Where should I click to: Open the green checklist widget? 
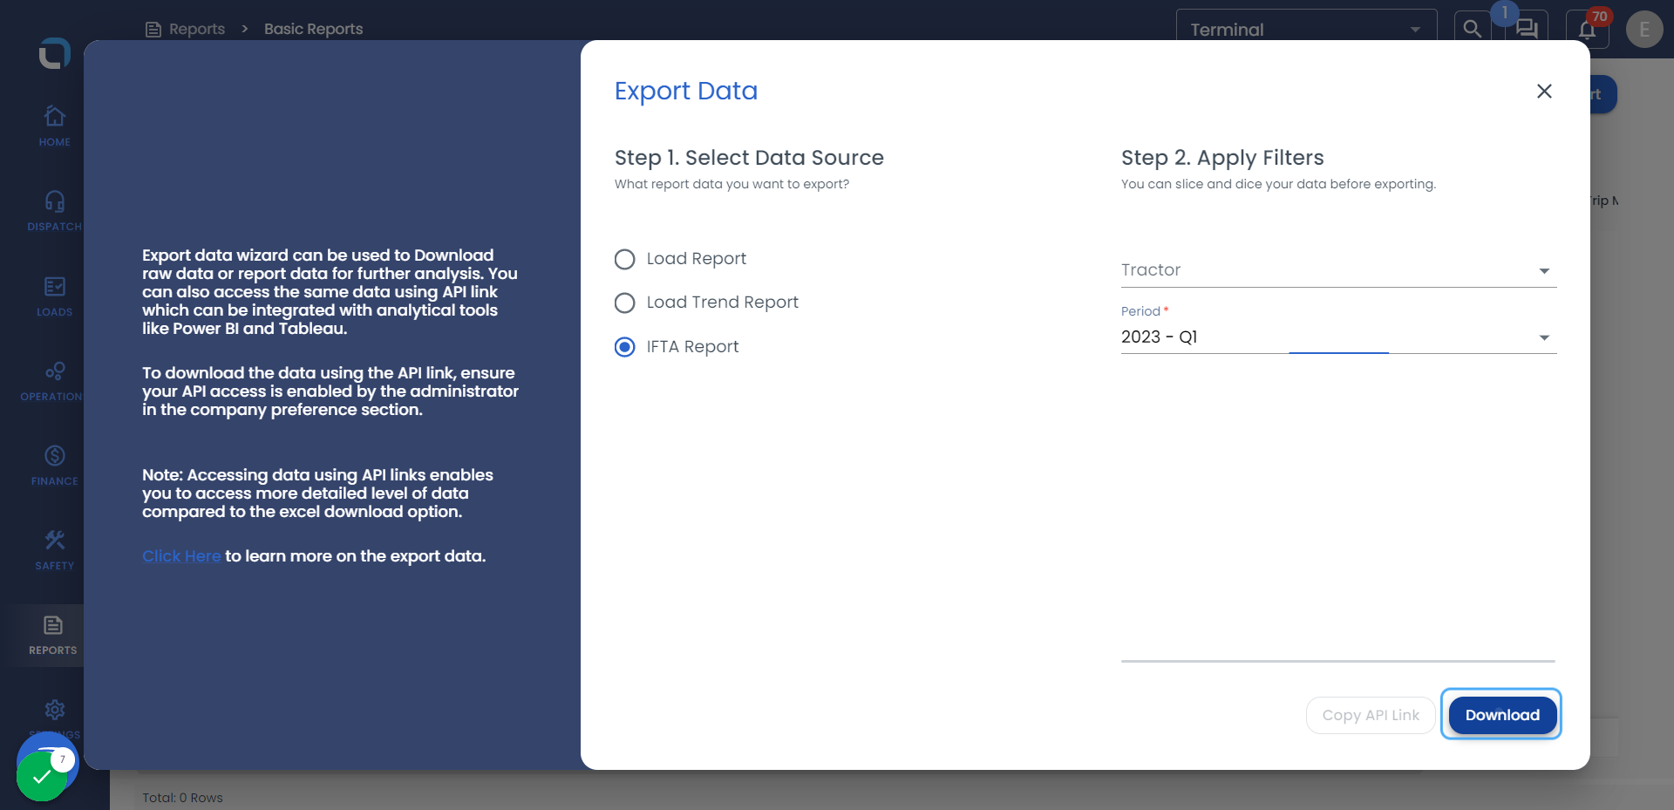[x=41, y=776]
